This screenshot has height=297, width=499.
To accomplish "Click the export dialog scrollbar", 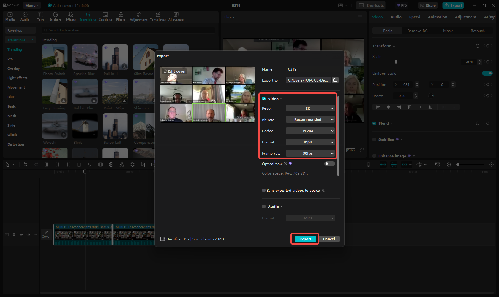I will [x=338, y=136].
